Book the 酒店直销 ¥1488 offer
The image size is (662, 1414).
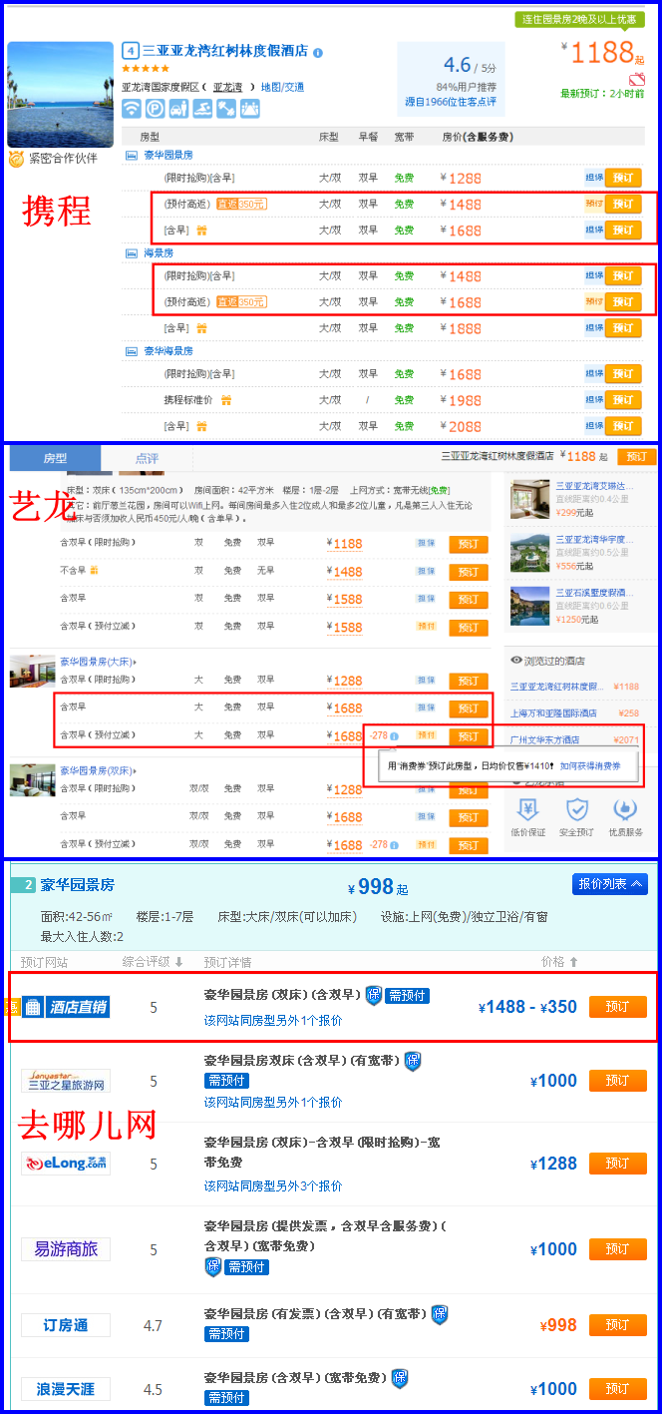(x=618, y=1006)
